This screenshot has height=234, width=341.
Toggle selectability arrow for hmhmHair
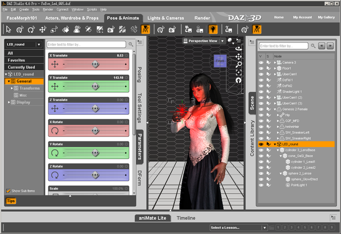pyautogui.click(x=269, y=127)
